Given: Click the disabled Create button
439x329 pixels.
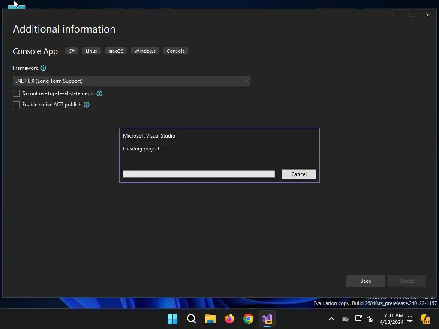Looking at the screenshot, I should 407,281.
